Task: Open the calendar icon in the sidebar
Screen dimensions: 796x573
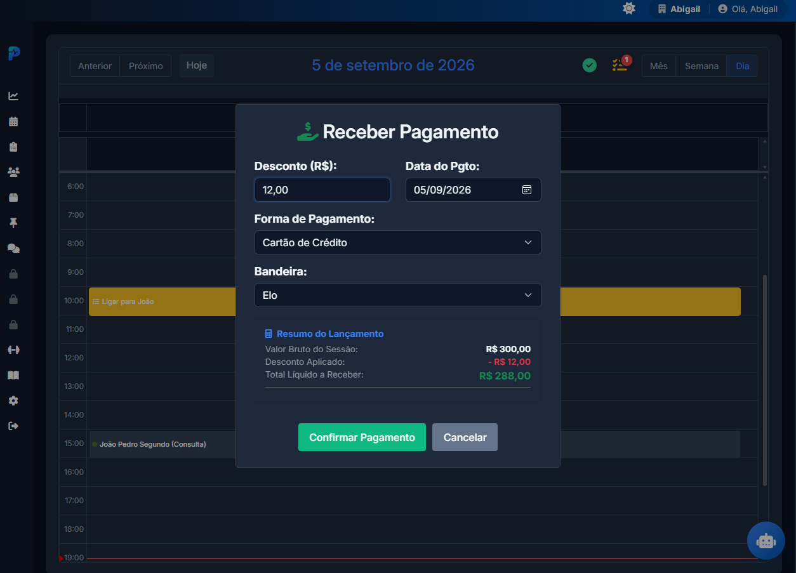Action: click(13, 121)
